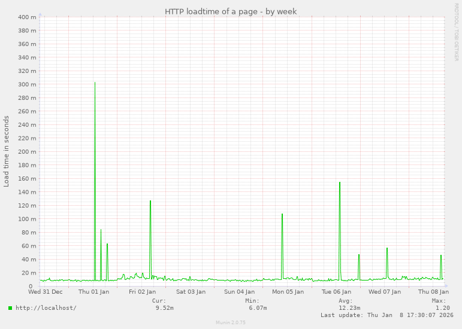Click the 'Cur:' column header
462x329 pixels.
coord(159,301)
